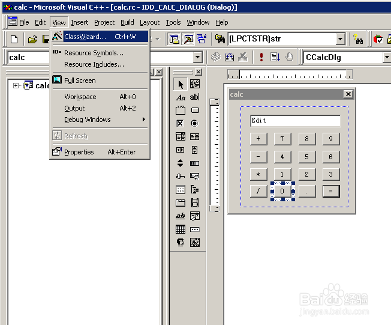391x325 pixels.
Task: Pick the Custom Control tool
Action: (x=181, y=242)
